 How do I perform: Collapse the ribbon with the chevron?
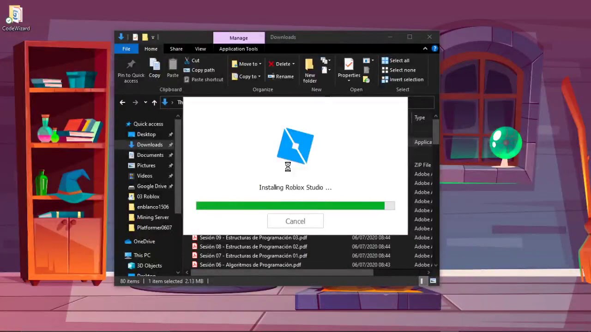[x=425, y=48]
